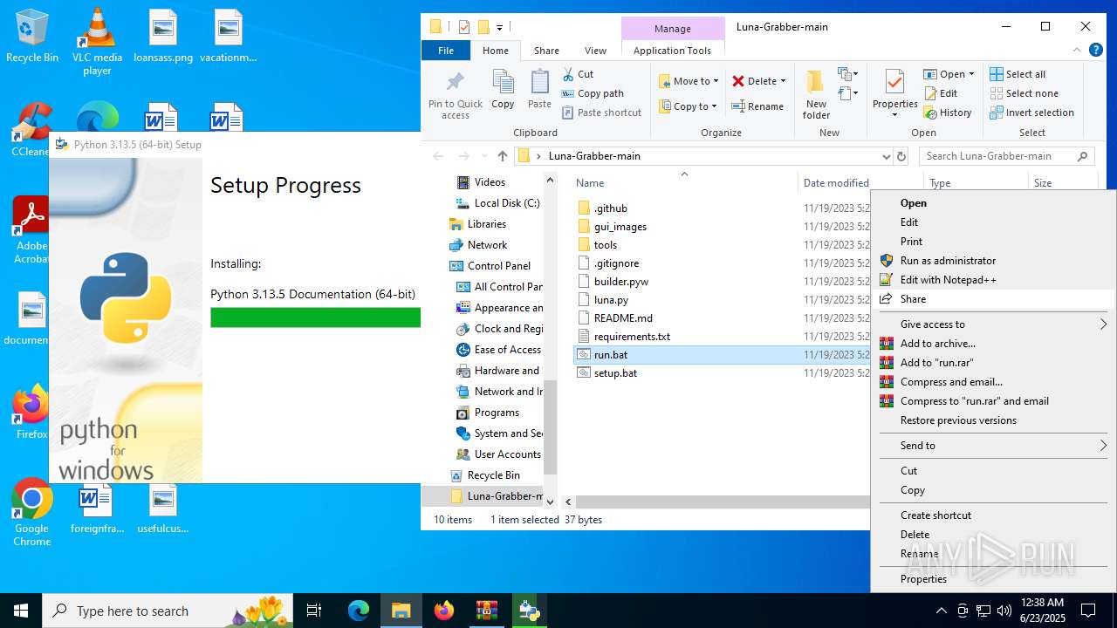Screen dimensions: 1117x628
Task: Select the .github folder
Action: [610, 208]
